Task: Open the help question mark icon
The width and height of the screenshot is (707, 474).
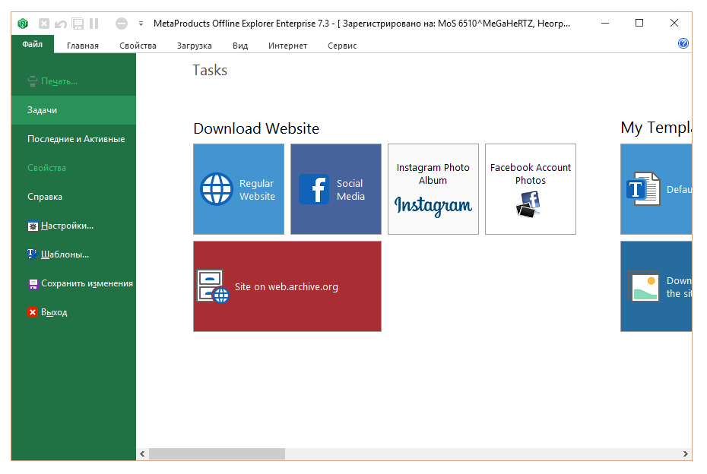Action: coord(683,43)
